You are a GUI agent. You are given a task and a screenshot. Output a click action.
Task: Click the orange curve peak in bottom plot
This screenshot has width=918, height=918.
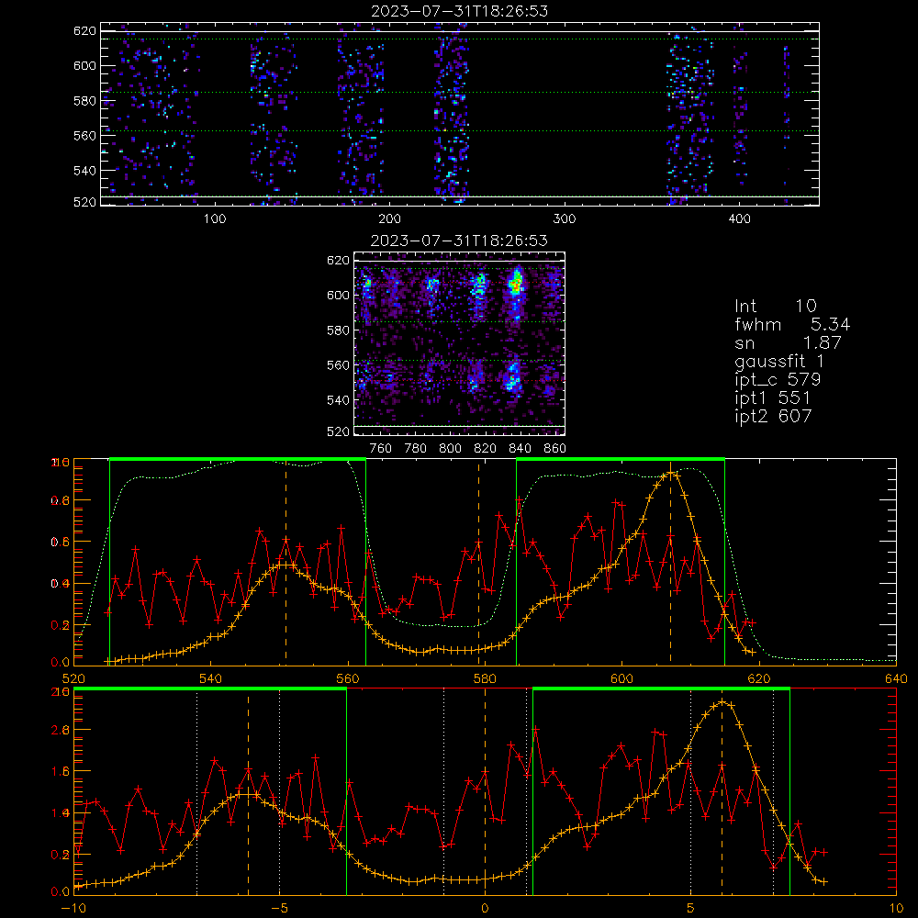pyautogui.click(x=722, y=702)
